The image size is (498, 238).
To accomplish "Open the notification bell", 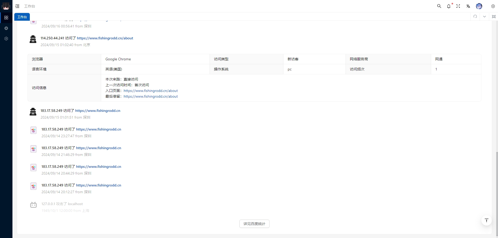I will point(449,6).
